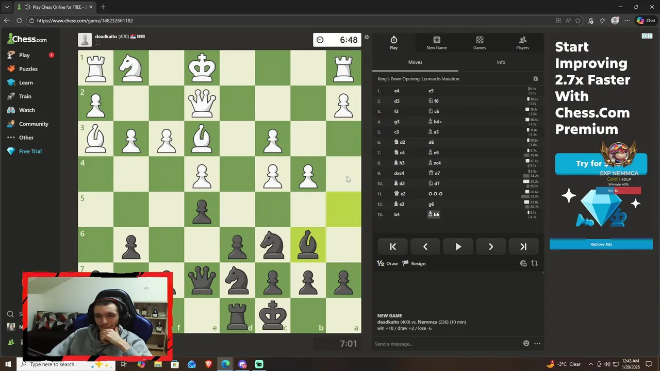Open the volume control in system tray
The height and width of the screenshot is (371, 660).
(x=607, y=364)
